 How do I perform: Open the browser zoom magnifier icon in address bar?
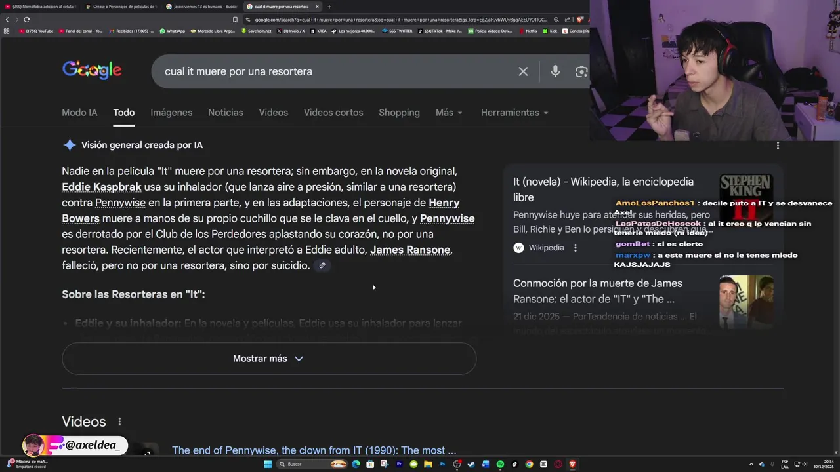point(556,20)
